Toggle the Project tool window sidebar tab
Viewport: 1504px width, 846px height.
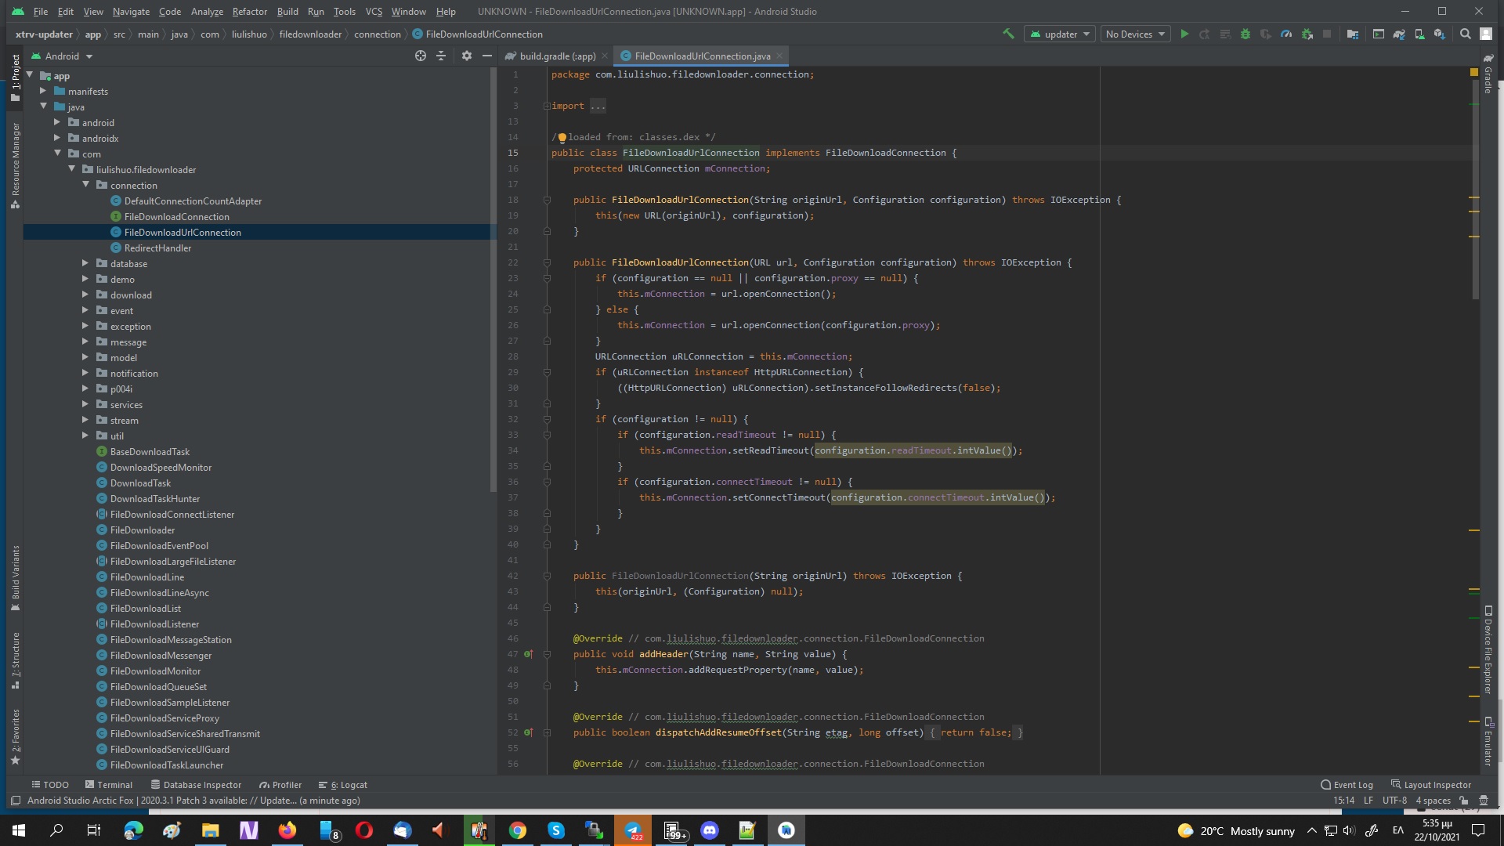coord(15,77)
